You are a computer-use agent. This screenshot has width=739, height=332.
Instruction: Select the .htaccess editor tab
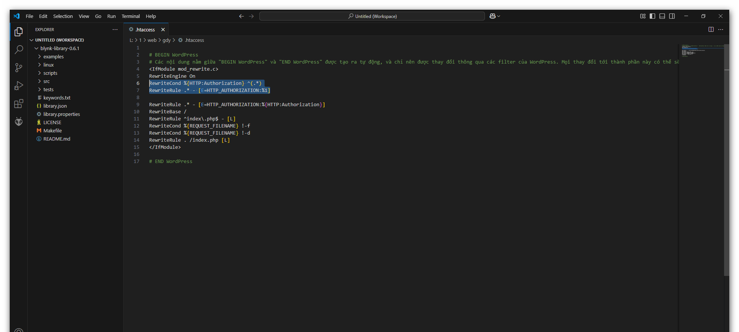146,30
